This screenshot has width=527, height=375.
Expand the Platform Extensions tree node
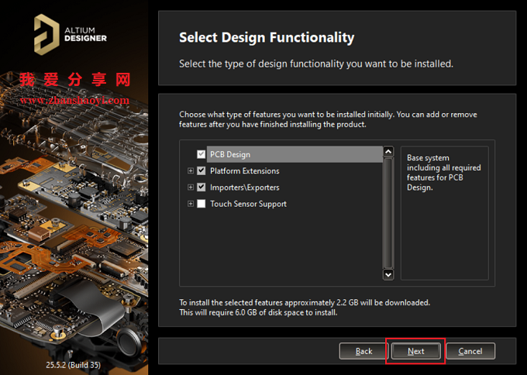pyautogui.click(x=191, y=170)
